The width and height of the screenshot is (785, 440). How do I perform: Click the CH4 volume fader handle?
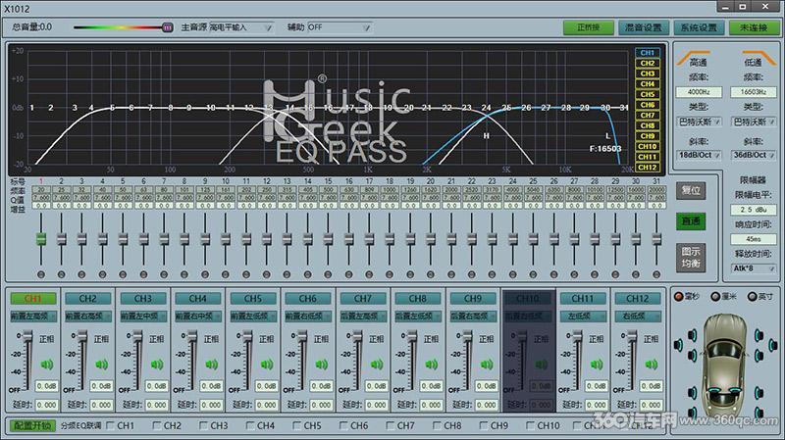coord(192,336)
